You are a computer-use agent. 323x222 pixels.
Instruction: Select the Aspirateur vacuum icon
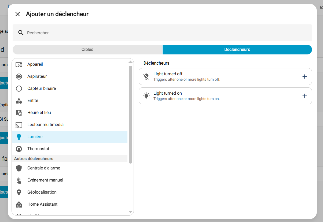[x=19, y=77]
